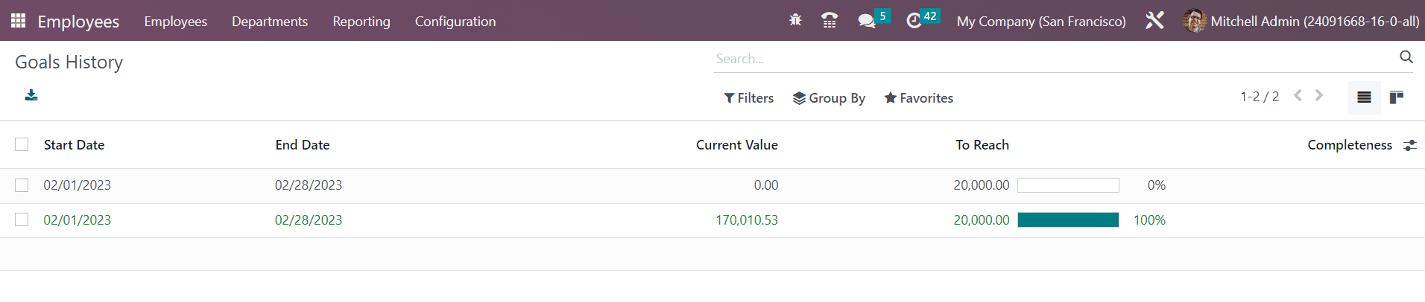Image resolution: width=1425 pixels, height=302 pixels.
Task: Switch to the list view
Action: click(1364, 97)
